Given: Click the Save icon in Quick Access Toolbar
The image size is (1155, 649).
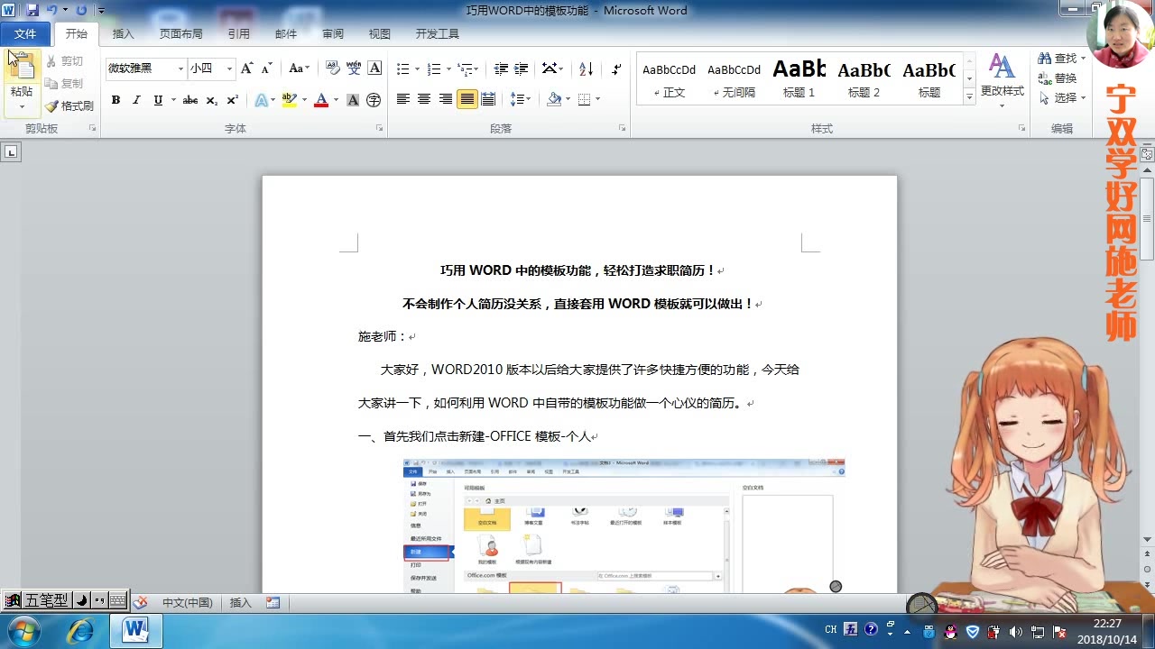Looking at the screenshot, I should tap(32, 10).
